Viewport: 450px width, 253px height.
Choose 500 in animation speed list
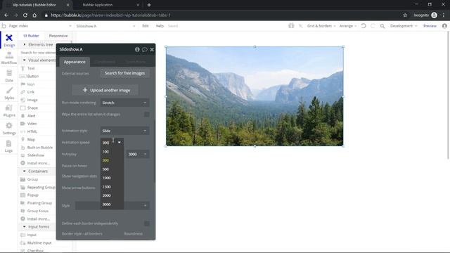point(112,169)
